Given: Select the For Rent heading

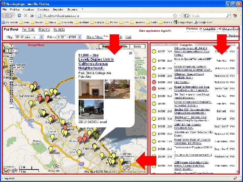Looking at the screenshot, I should [x=11, y=29].
